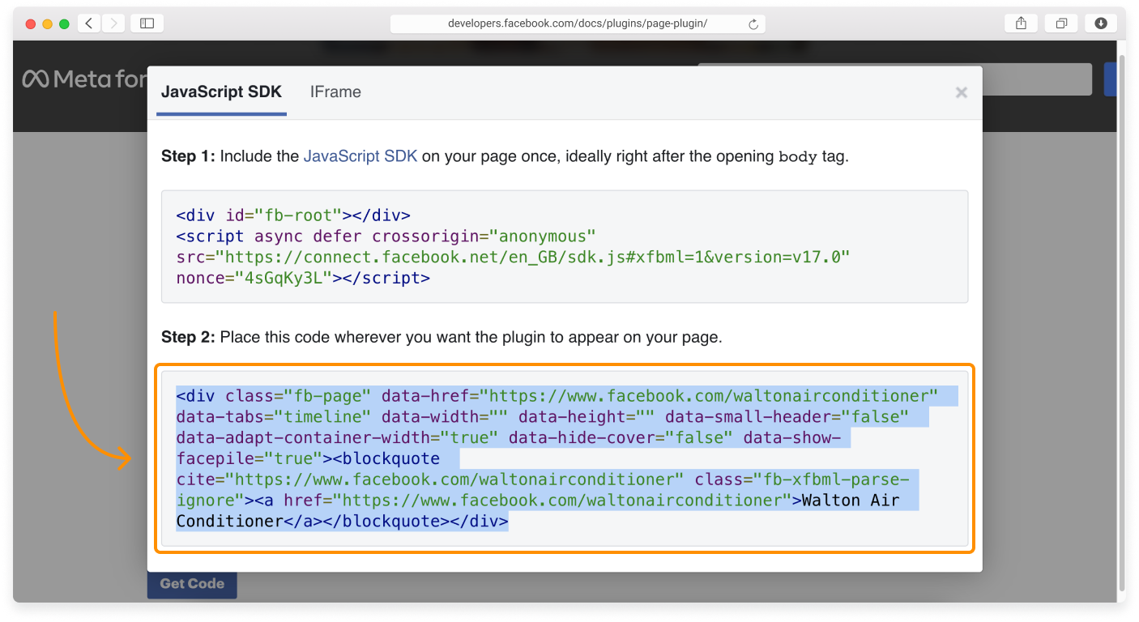Show tab overview icon
The width and height of the screenshot is (1139, 622).
coord(1061,23)
